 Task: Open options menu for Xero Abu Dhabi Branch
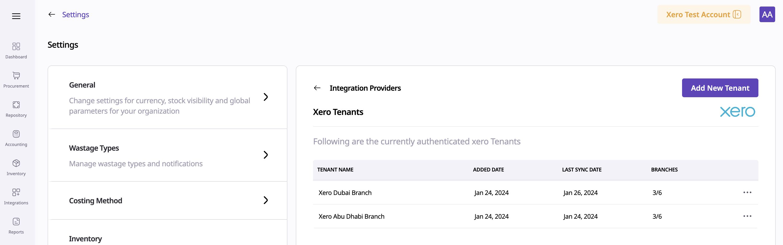point(747,216)
